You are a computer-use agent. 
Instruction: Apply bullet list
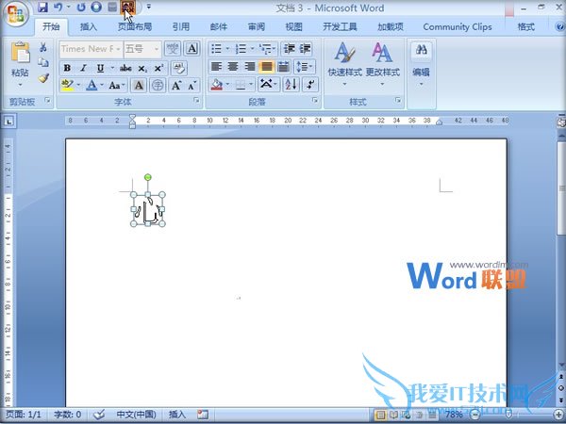coord(217,48)
